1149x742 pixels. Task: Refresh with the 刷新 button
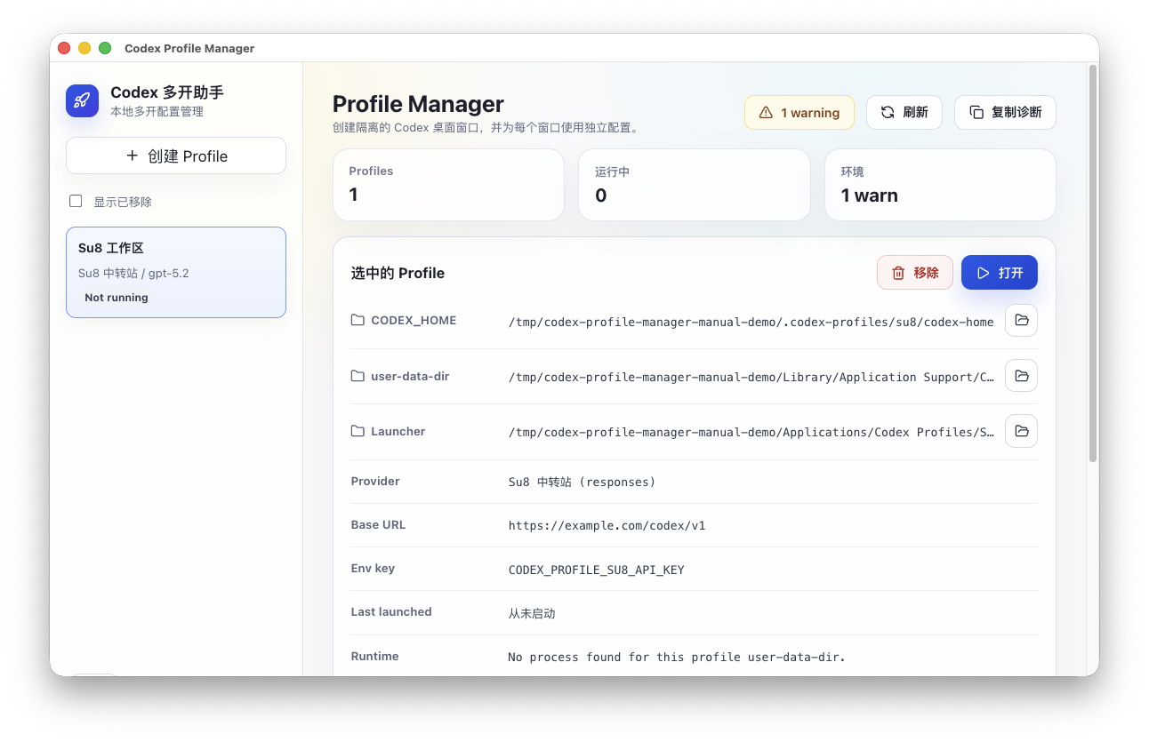click(x=904, y=113)
